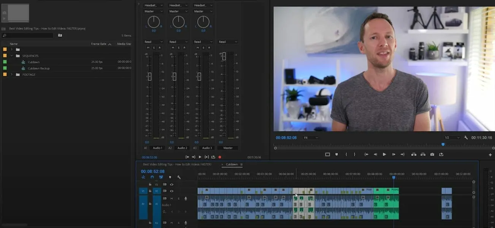This screenshot has height=228, width=495.
Task: Click Add Marker in the timeline toolbar
Action: tap(170, 177)
